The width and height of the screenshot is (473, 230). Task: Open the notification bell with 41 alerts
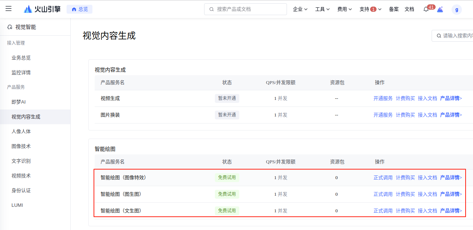click(x=426, y=9)
